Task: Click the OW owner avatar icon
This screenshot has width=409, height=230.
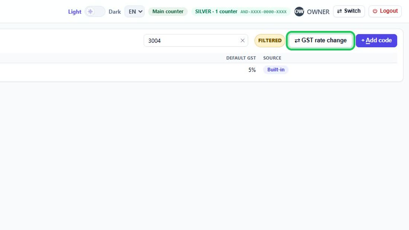Action: tap(299, 12)
